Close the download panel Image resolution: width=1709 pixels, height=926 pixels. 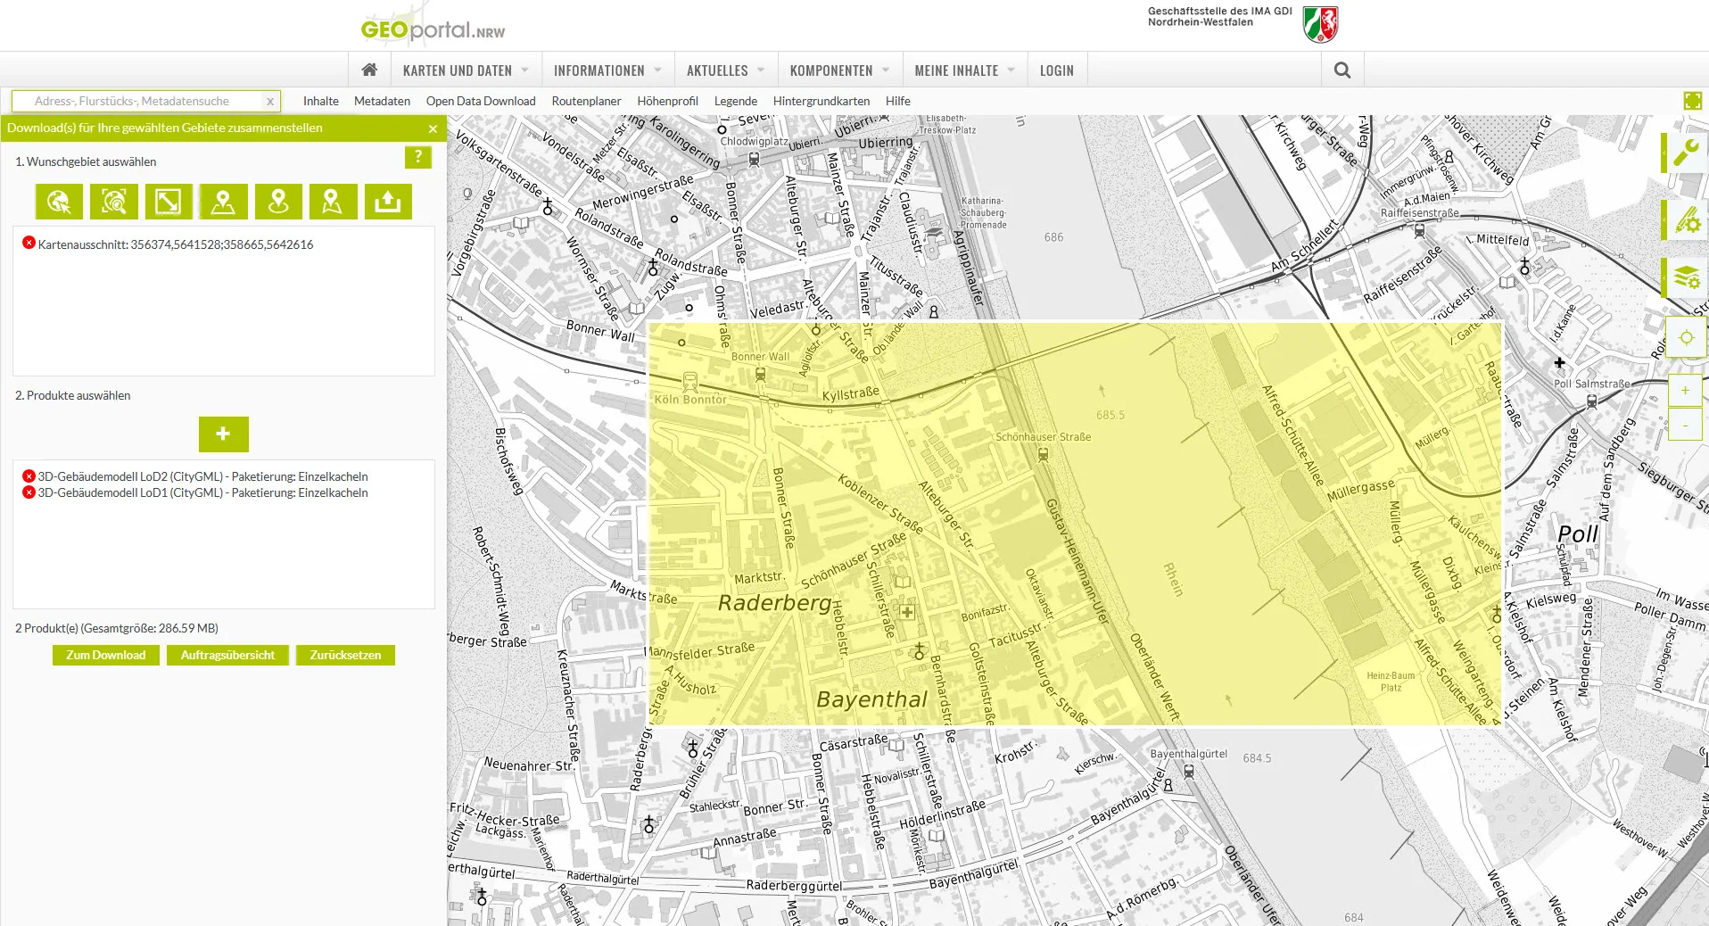point(433,128)
